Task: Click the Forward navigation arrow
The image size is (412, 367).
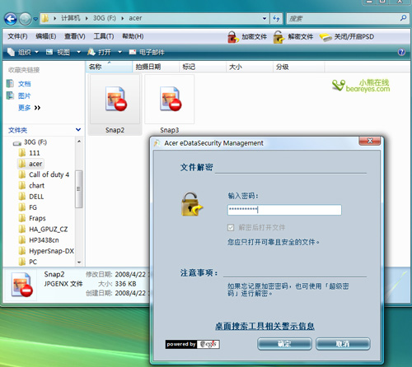Action: point(26,19)
